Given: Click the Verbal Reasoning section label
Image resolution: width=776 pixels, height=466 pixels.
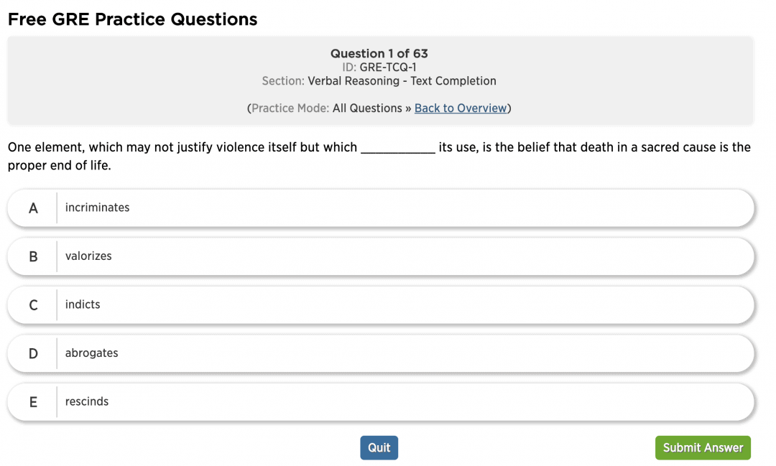Looking at the screenshot, I should (x=400, y=80).
